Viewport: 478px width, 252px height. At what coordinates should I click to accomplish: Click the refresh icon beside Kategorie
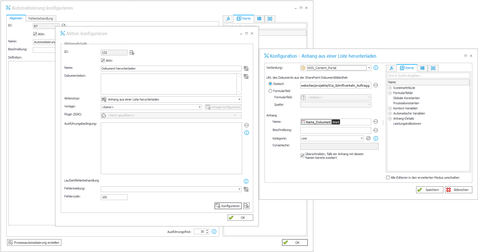(x=368, y=138)
